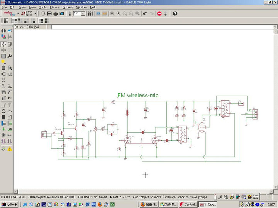This screenshot has width=278, height=208.
Task: Click the Zoom in magnifier icon
Action: pyautogui.click(x=119, y=13)
